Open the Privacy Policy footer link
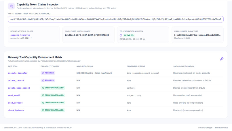Viewport: 232px width, 131px height. pyautogui.click(x=221, y=128)
